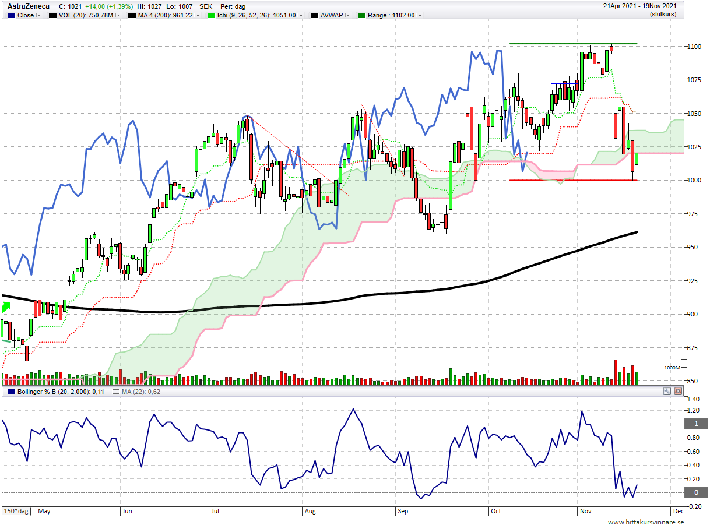Click the 1100 price axis label
Screen dimensions: 710x525
pyautogui.click(x=693, y=47)
